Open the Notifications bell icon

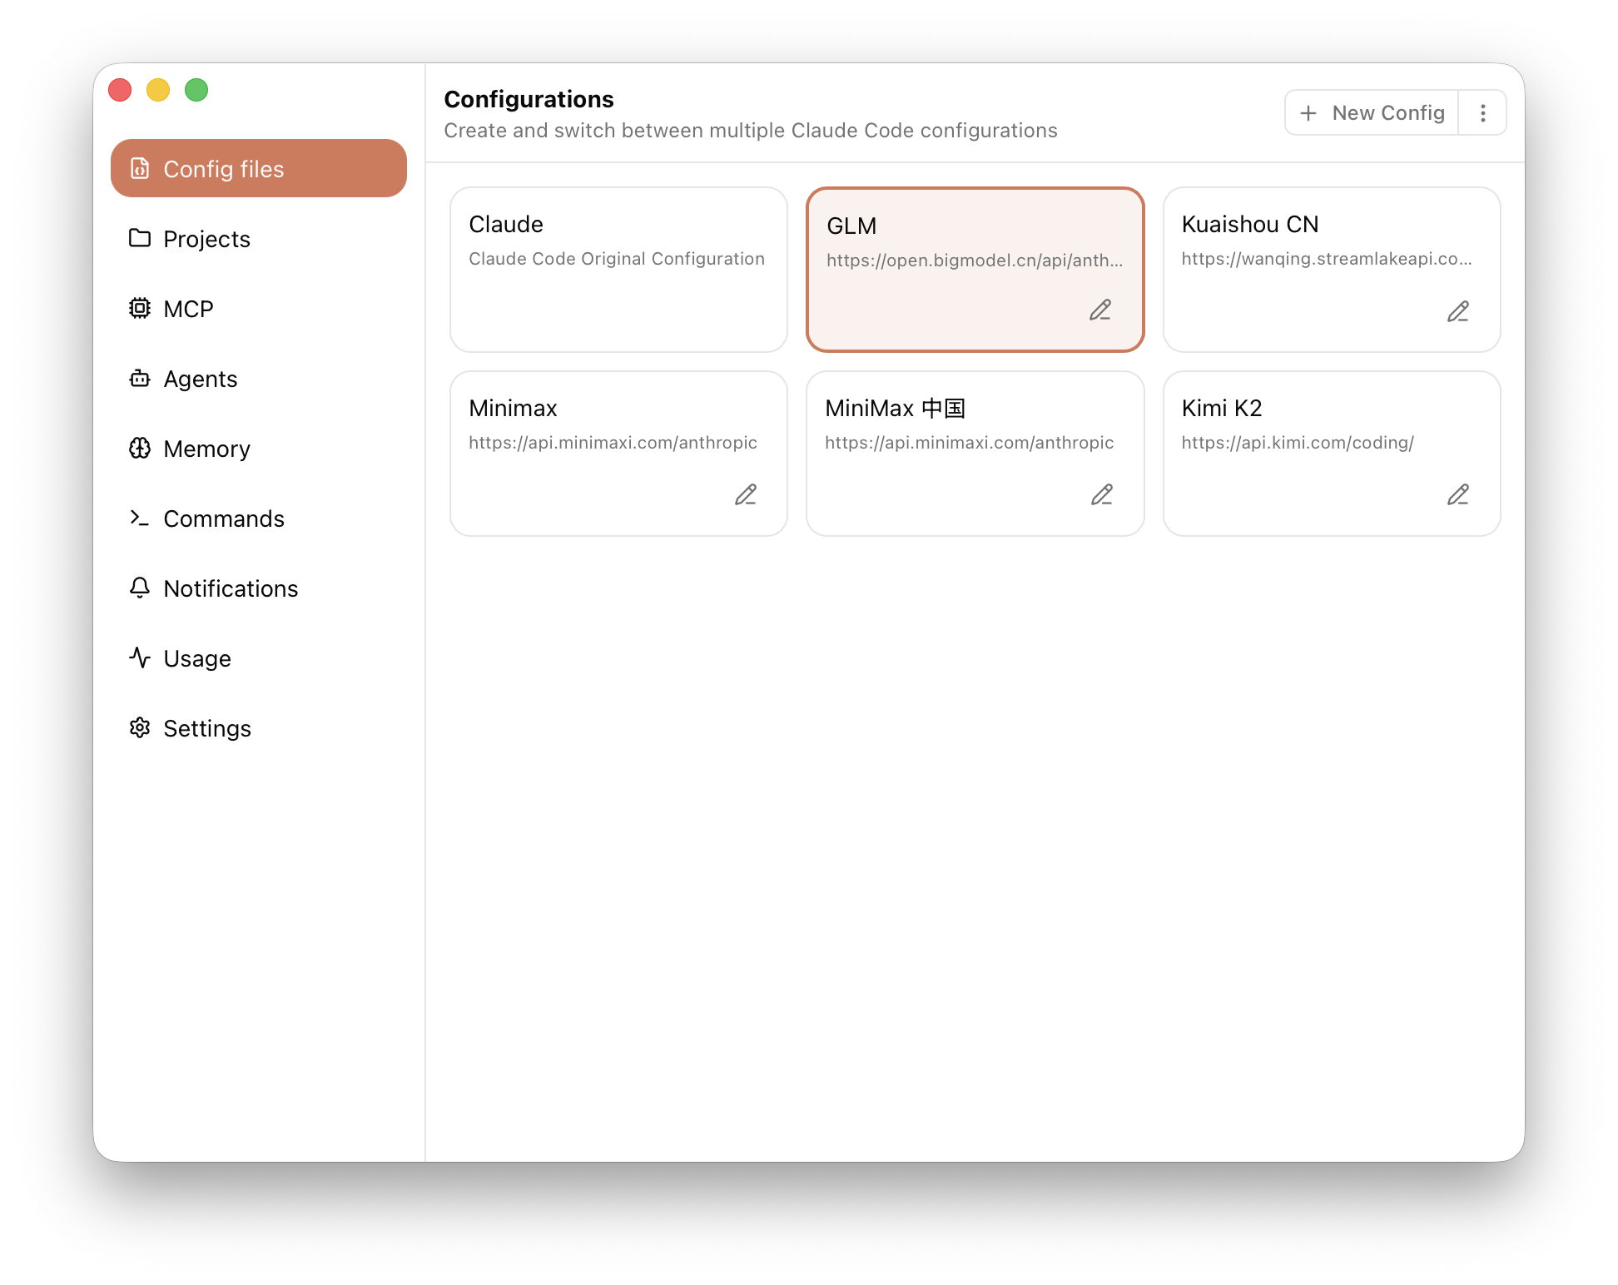click(140, 588)
